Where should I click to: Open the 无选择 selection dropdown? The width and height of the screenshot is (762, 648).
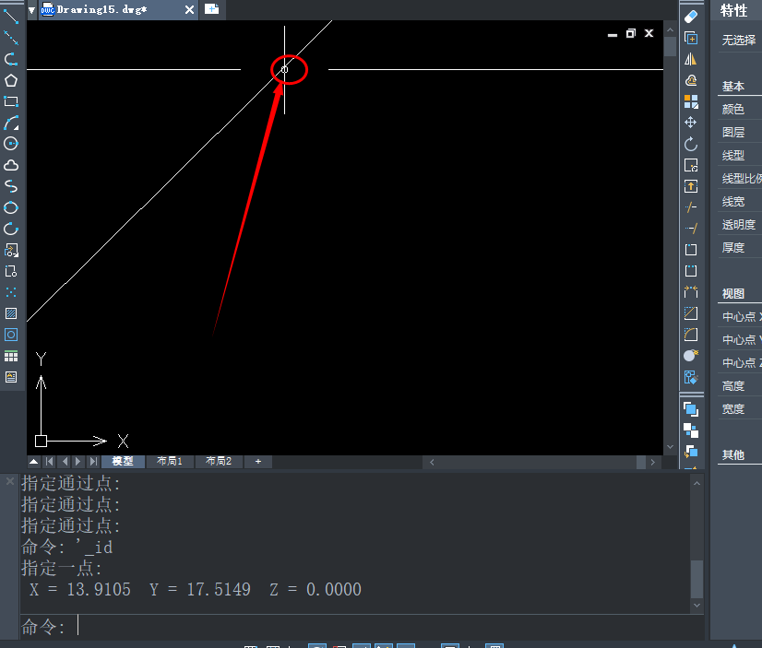click(739, 40)
